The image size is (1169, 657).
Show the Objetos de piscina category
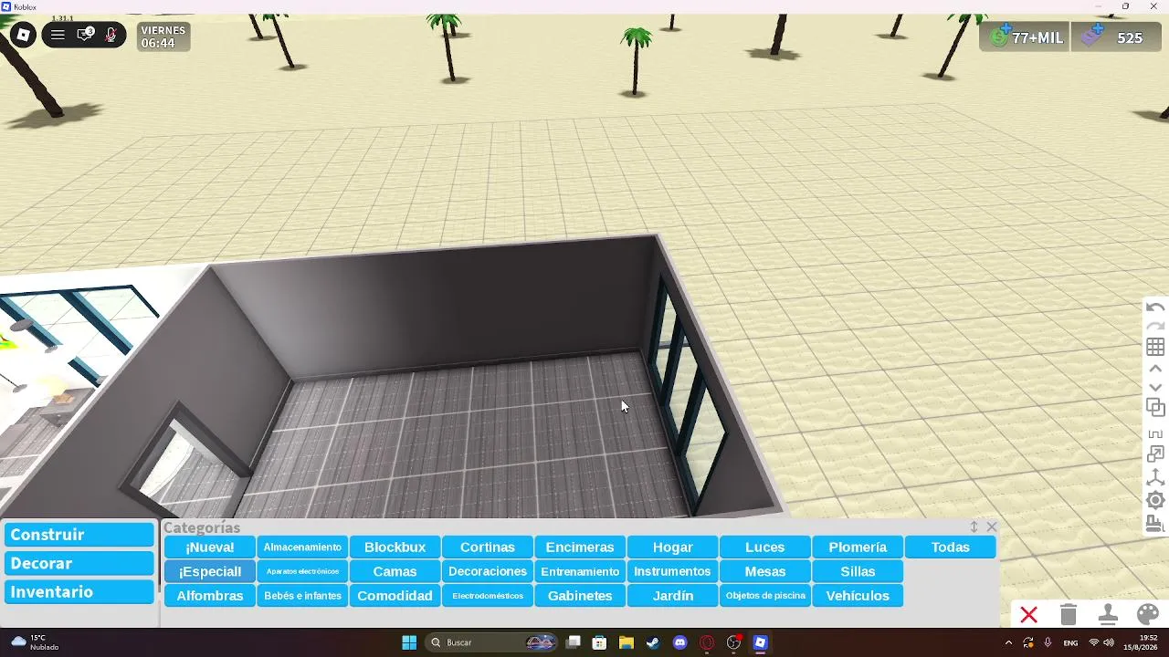pyautogui.click(x=765, y=596)
